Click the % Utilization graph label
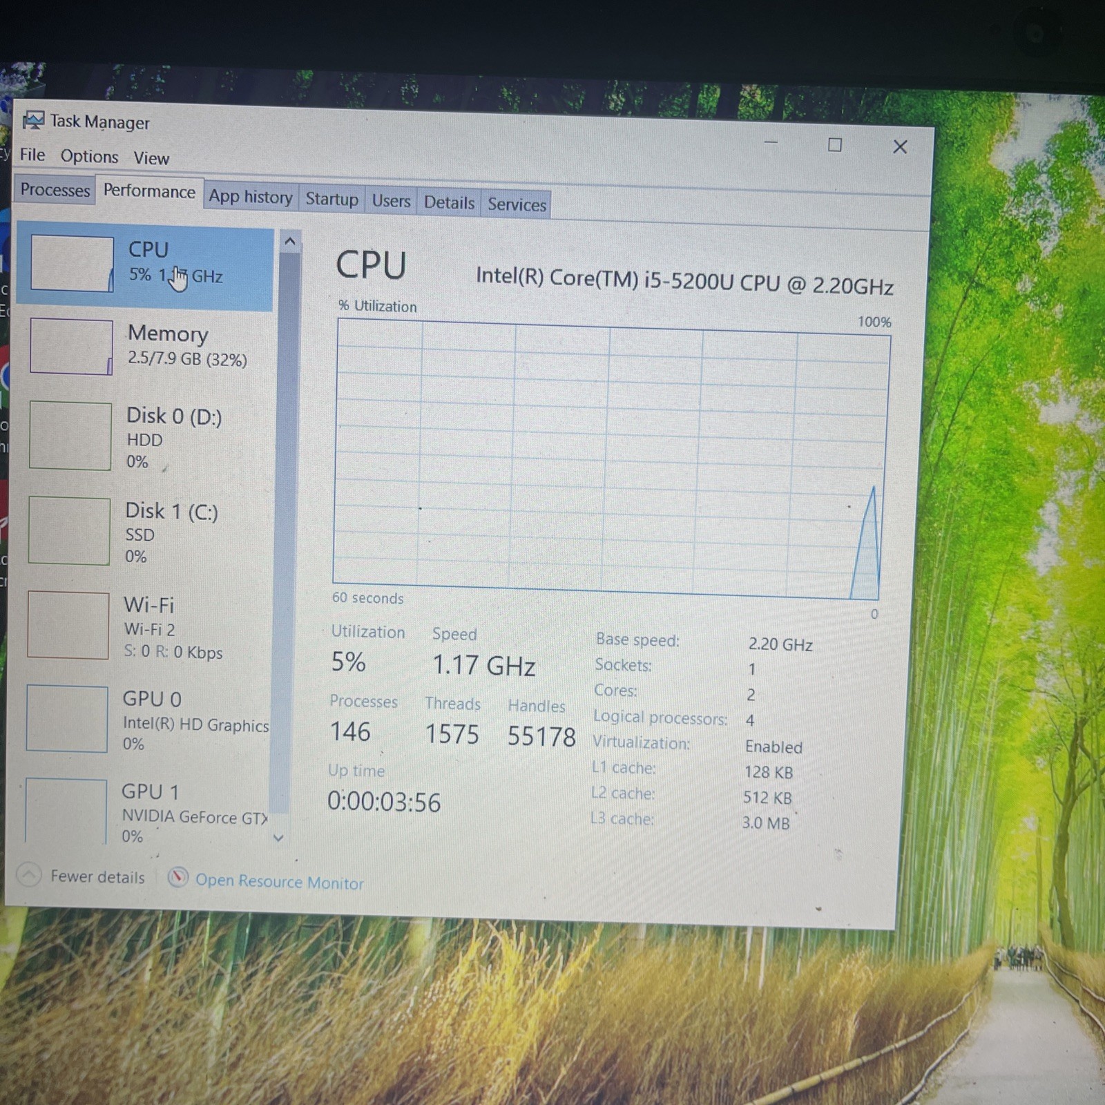1105x1105 pixels. click(378, 306)
